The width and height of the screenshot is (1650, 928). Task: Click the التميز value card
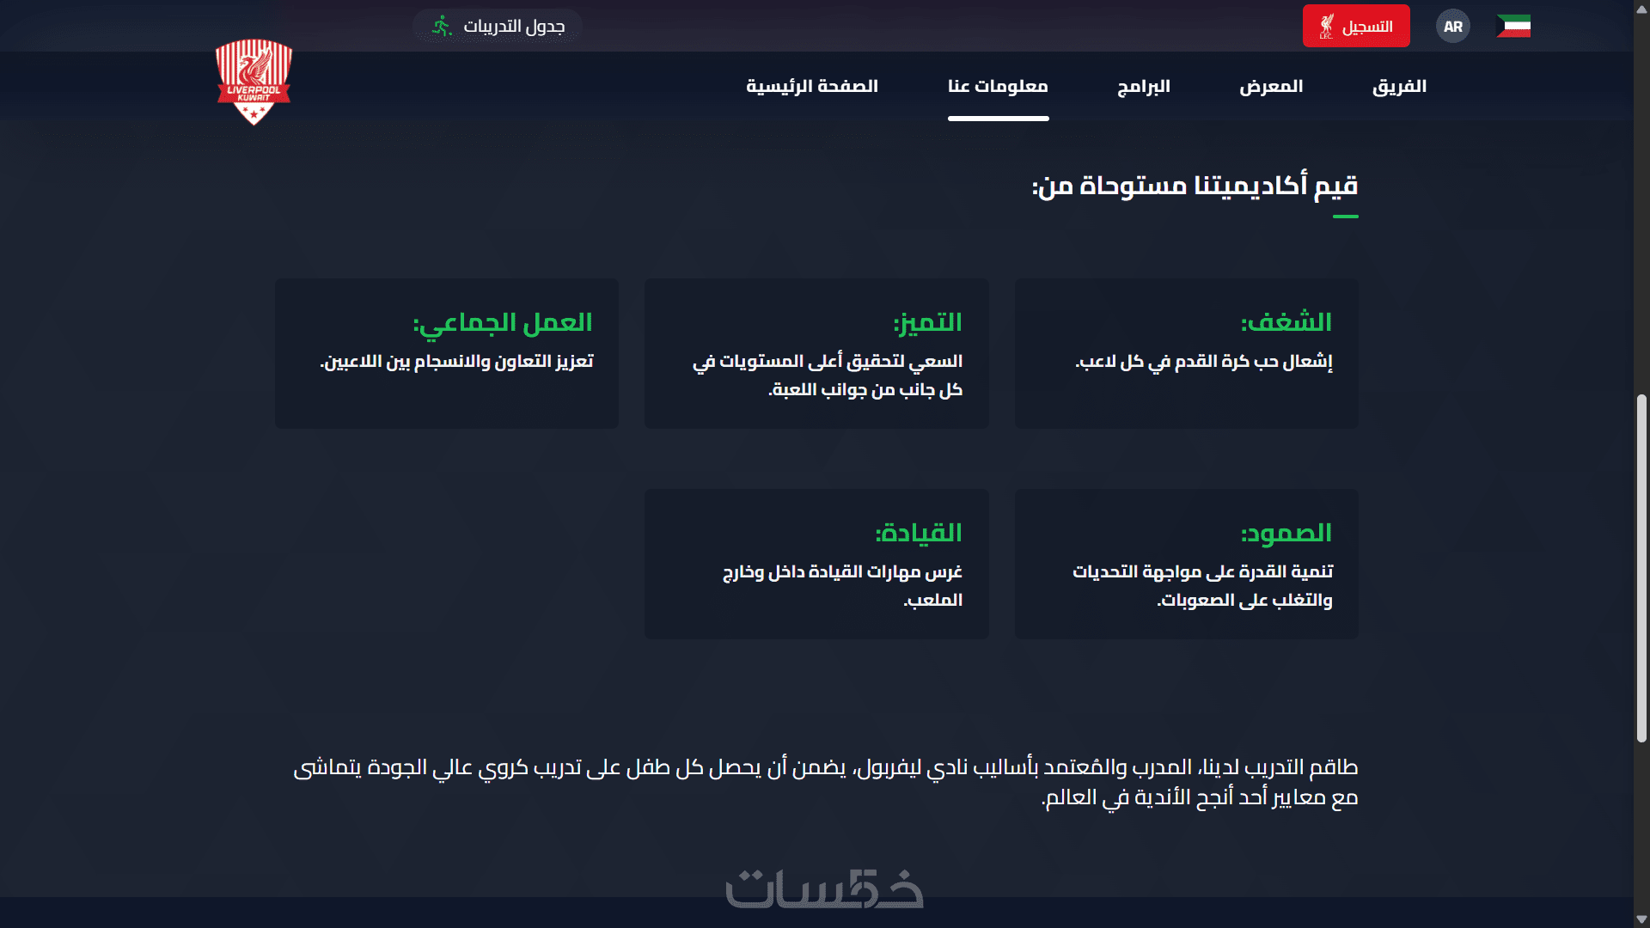point(816,353)
